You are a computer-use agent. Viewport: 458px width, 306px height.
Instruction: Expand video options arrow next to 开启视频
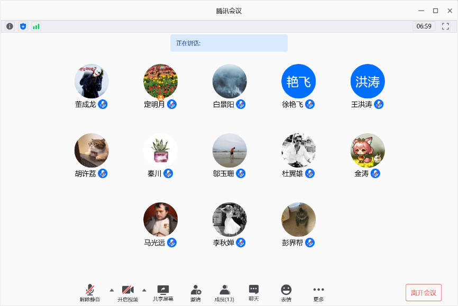(x=144, y=290)
